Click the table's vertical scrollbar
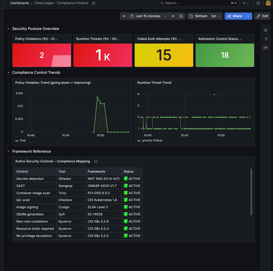 251,192
